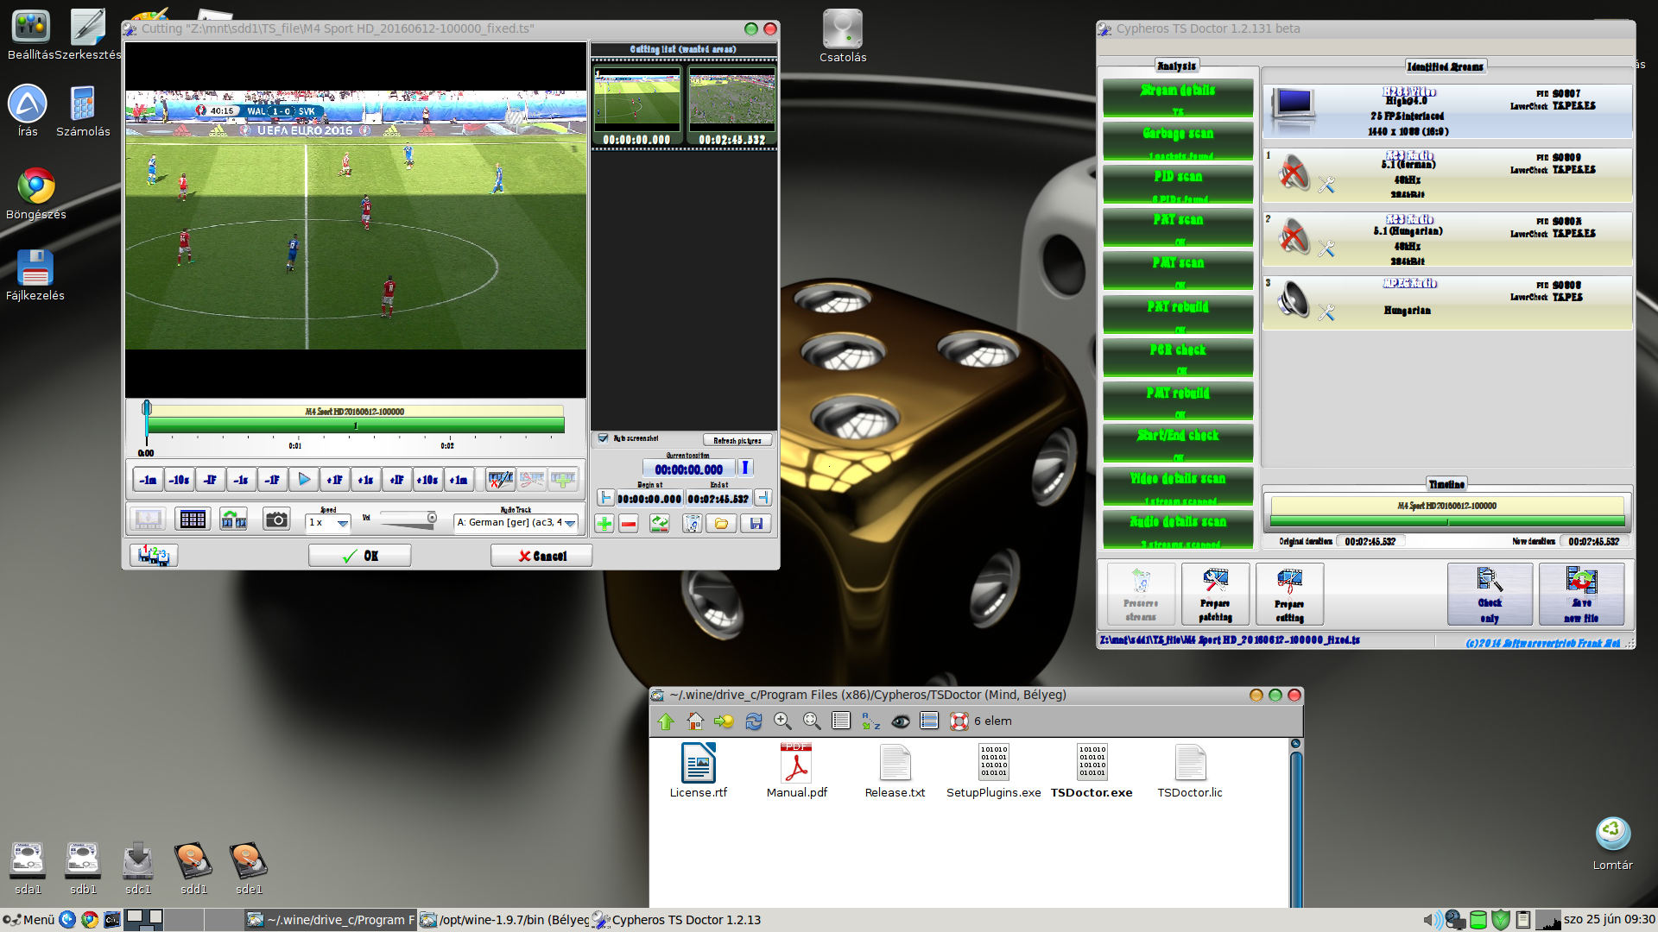1658x932 pixels.
Task: Confirm cutting with the OK button
Action: [359, 556]
